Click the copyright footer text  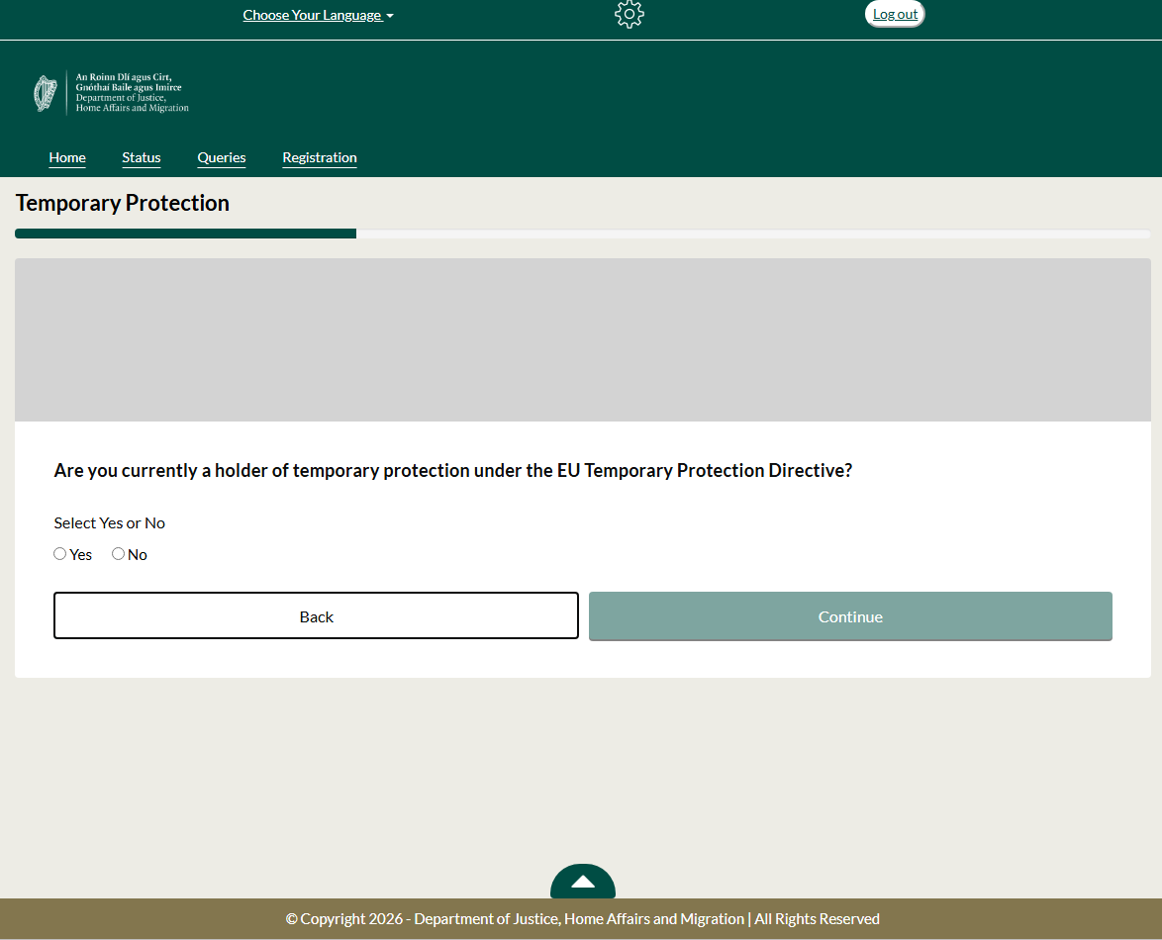point(582,919)
